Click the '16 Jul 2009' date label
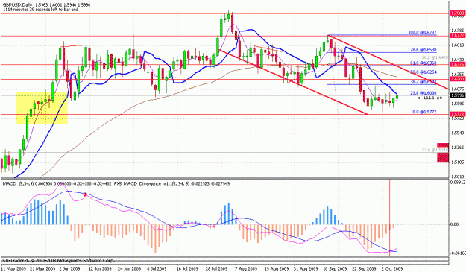The height and width of the screenshot is (272, 466). [x=188, y=268]
